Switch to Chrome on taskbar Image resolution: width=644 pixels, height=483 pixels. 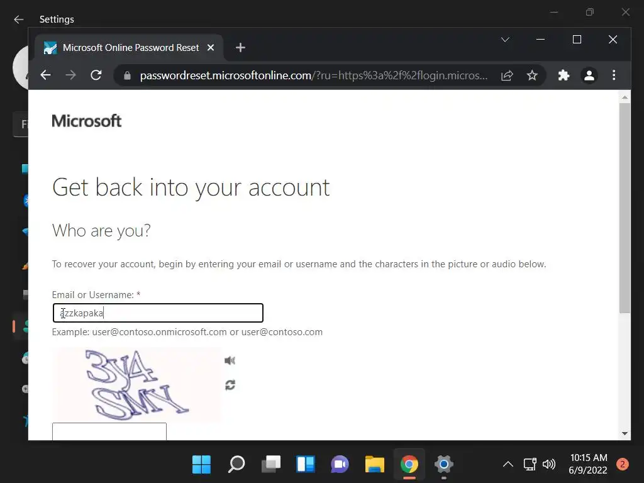coord(409,465)
